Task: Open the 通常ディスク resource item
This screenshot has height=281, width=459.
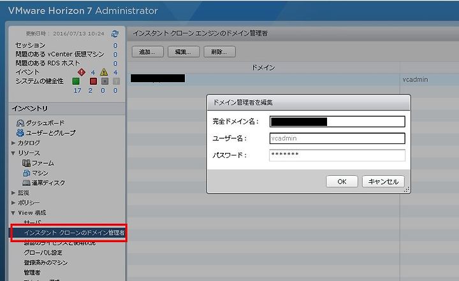Action: [48, 183]
